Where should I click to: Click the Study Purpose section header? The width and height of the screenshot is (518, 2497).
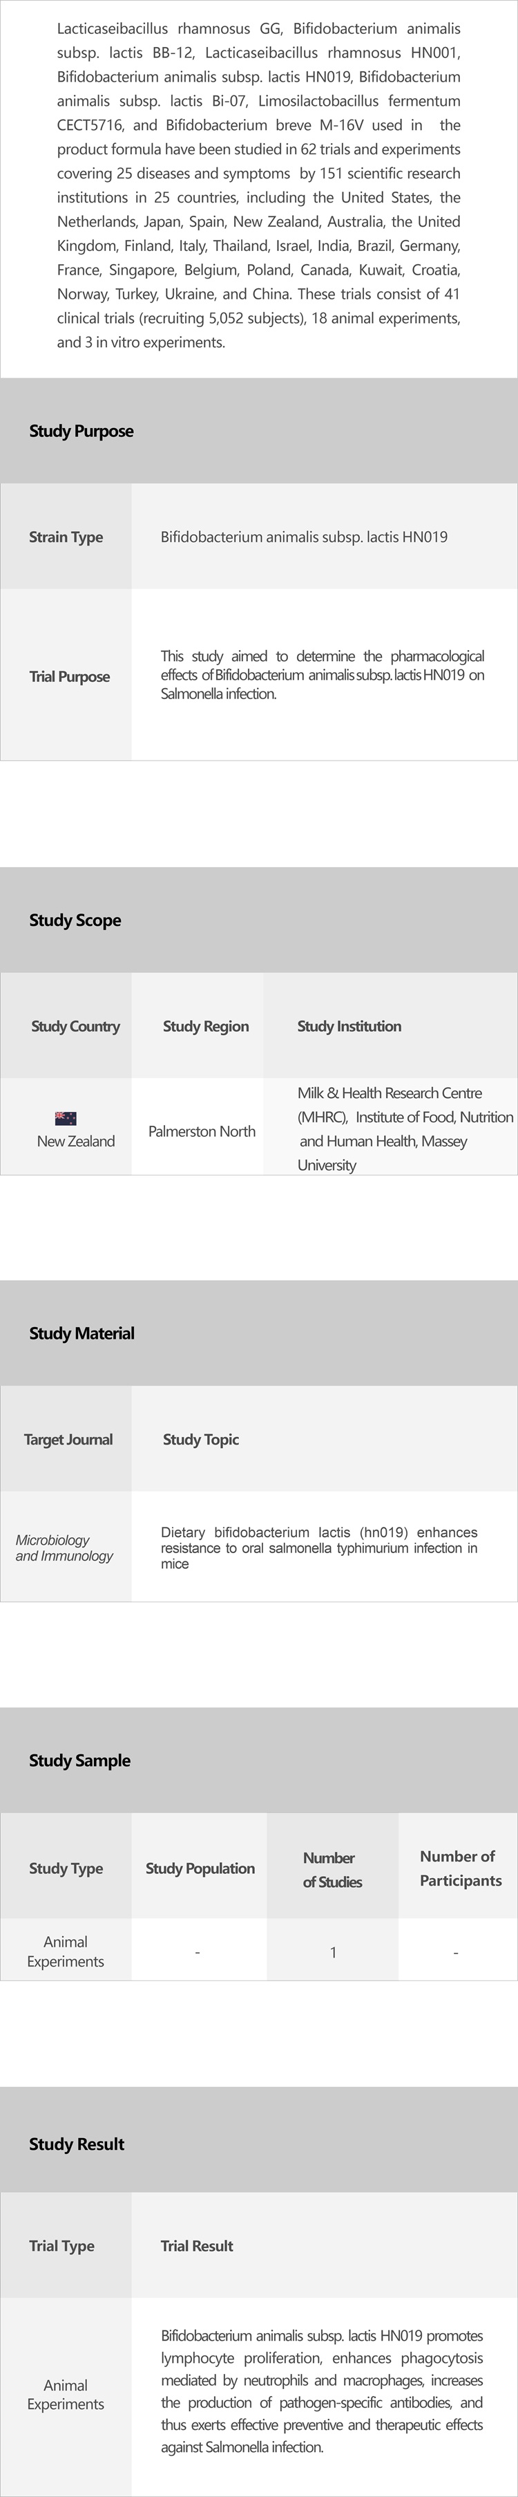point(81,431)
